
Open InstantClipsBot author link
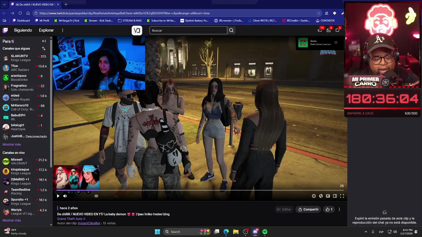click(x=89, y=223)
